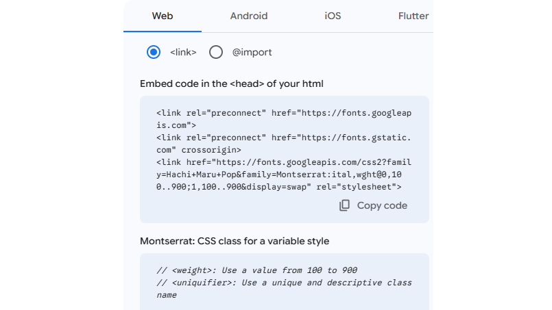Viewport: 552px width, 310px height.
Task: Switch to the iOS tab
Action: tap(333, 16)
